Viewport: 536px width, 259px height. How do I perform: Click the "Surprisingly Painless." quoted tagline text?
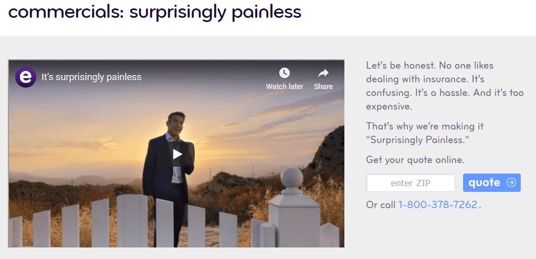point(416,140)
